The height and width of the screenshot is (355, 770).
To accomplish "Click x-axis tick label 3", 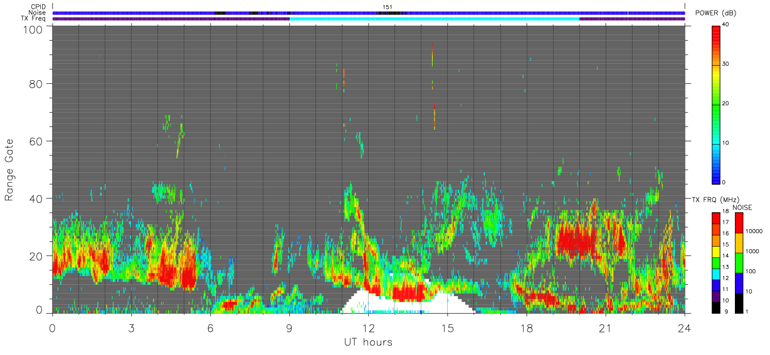I will 131,328.
